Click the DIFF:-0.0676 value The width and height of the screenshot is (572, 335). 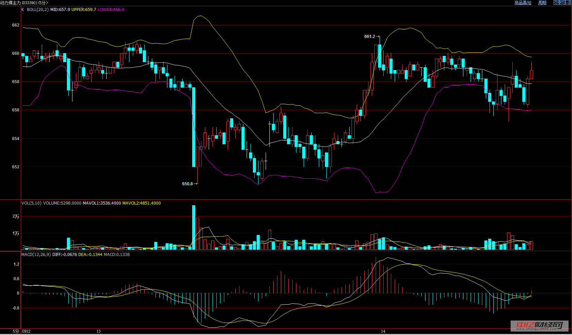(x=65, y=255)
